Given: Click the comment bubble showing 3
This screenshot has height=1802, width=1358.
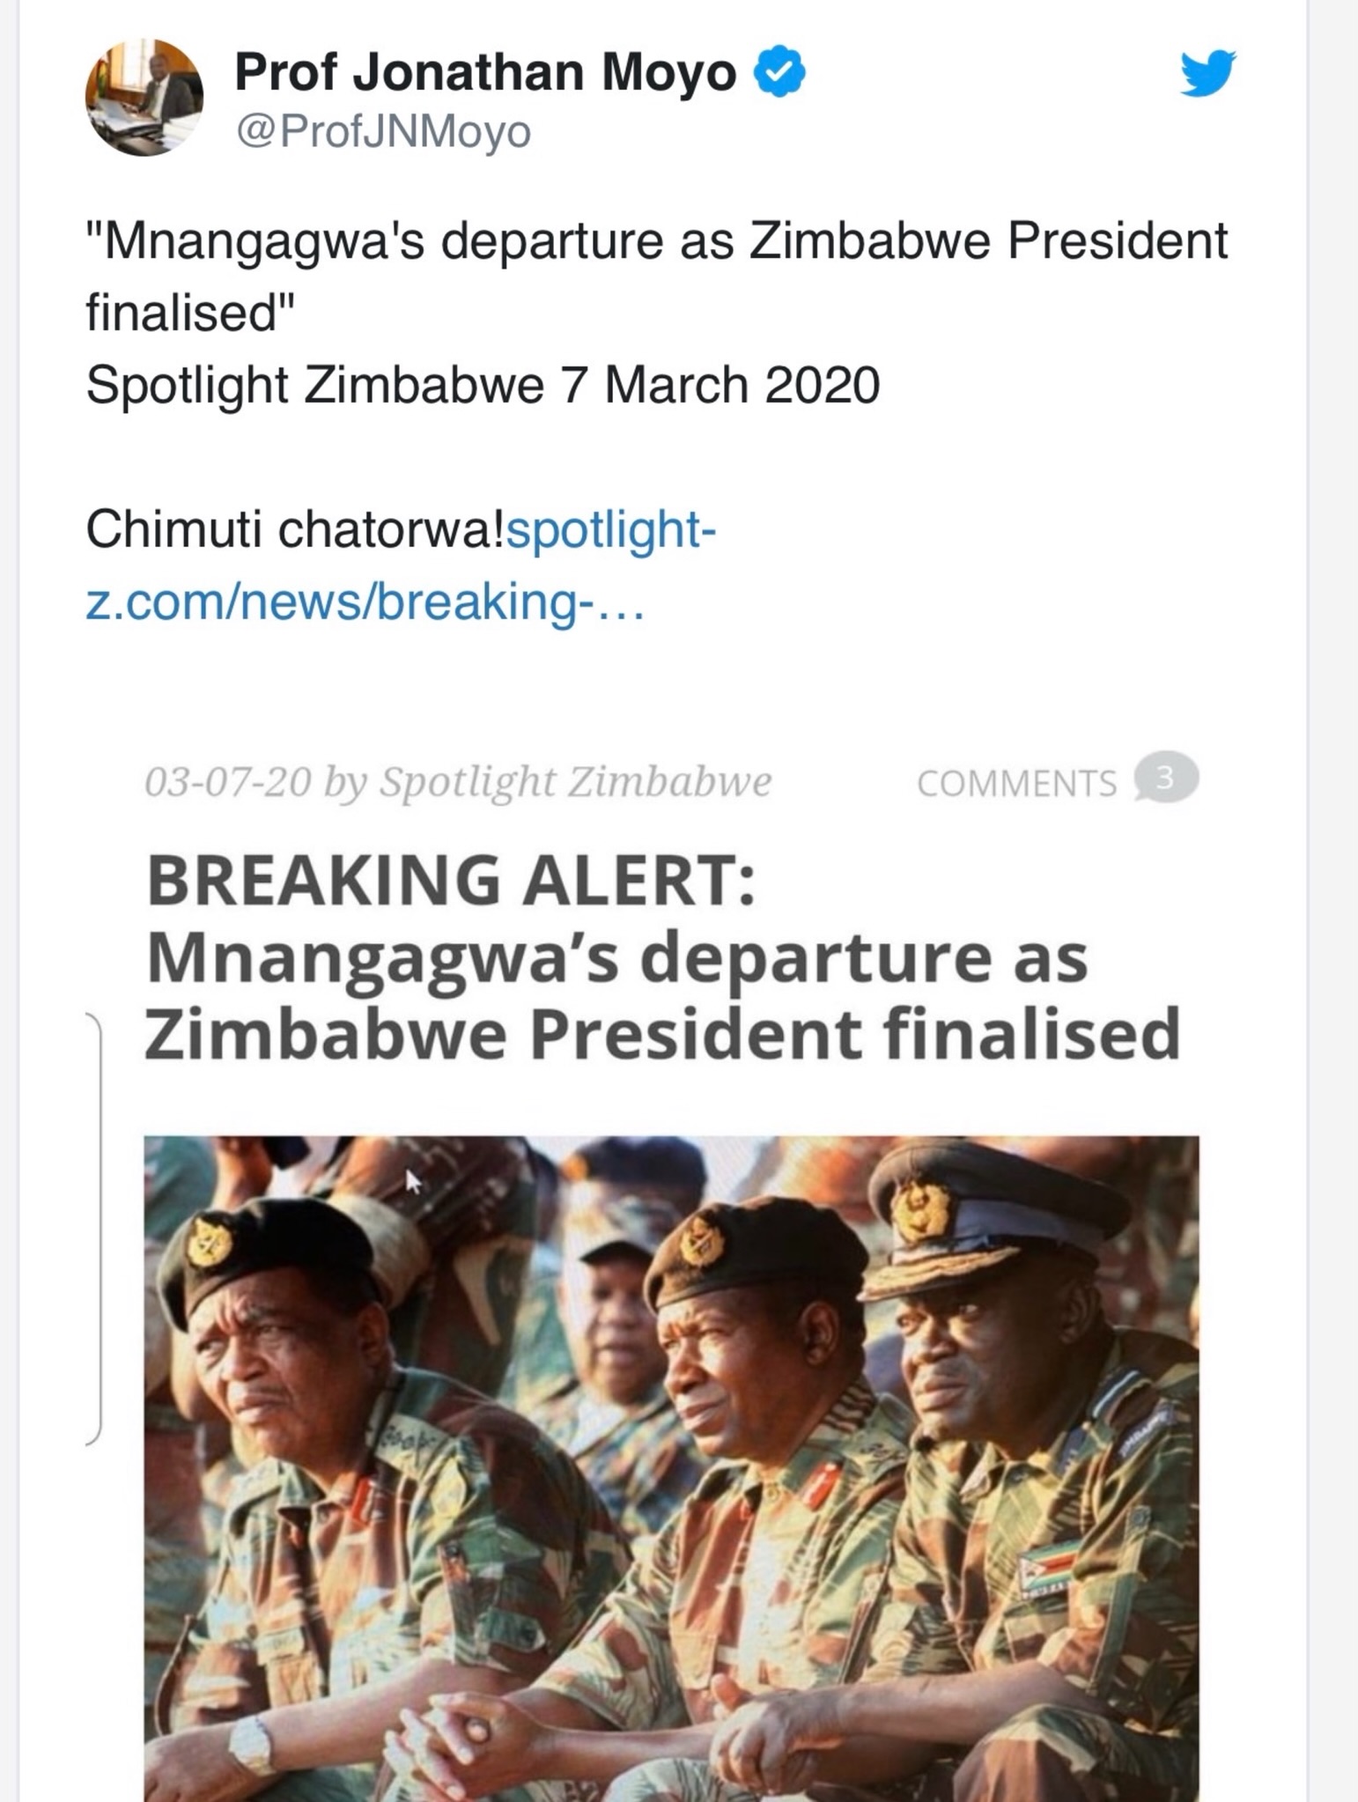Looking at the screenshot, I should (x=1165, y=779).
